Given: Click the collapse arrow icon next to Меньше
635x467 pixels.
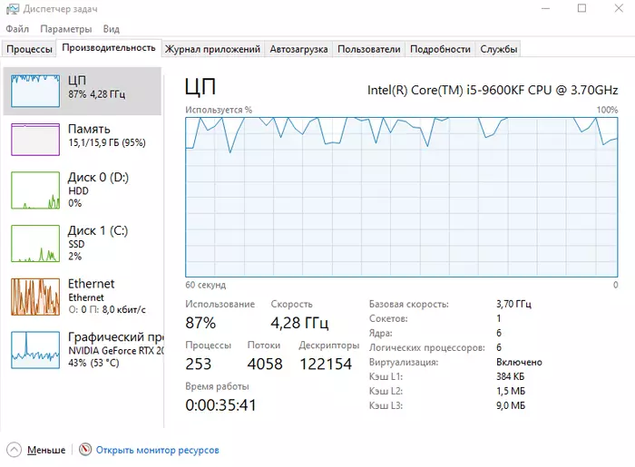Looking at the screenshot, I should (x=14, y=450).
